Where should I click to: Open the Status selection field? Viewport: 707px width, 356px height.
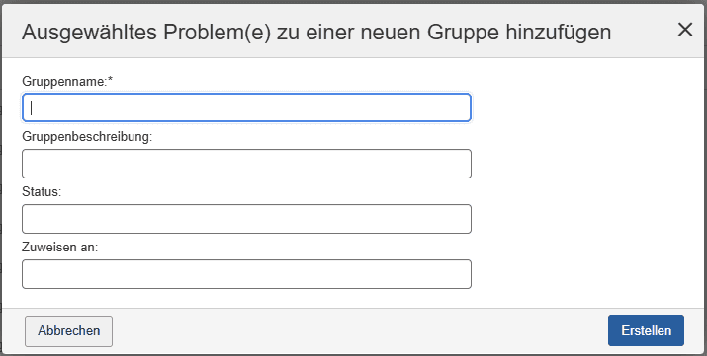tap(246, 219)
